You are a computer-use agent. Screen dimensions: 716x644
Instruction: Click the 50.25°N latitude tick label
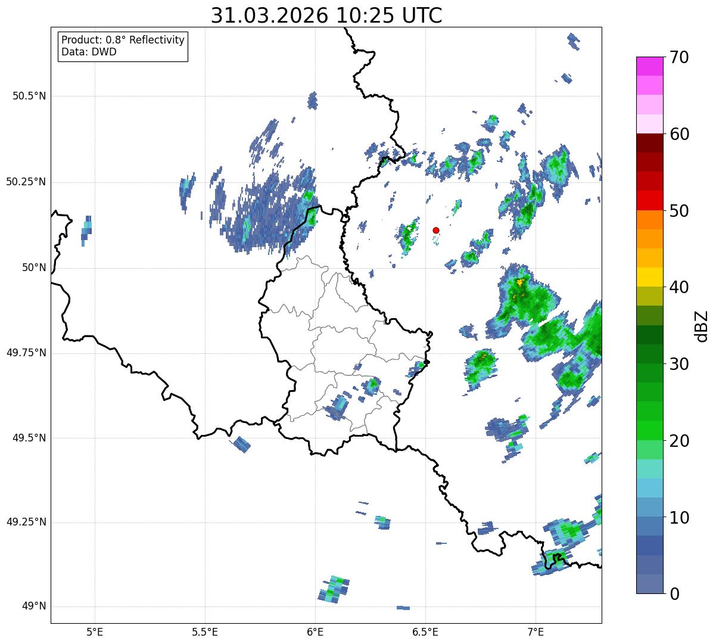click(26, 182)
